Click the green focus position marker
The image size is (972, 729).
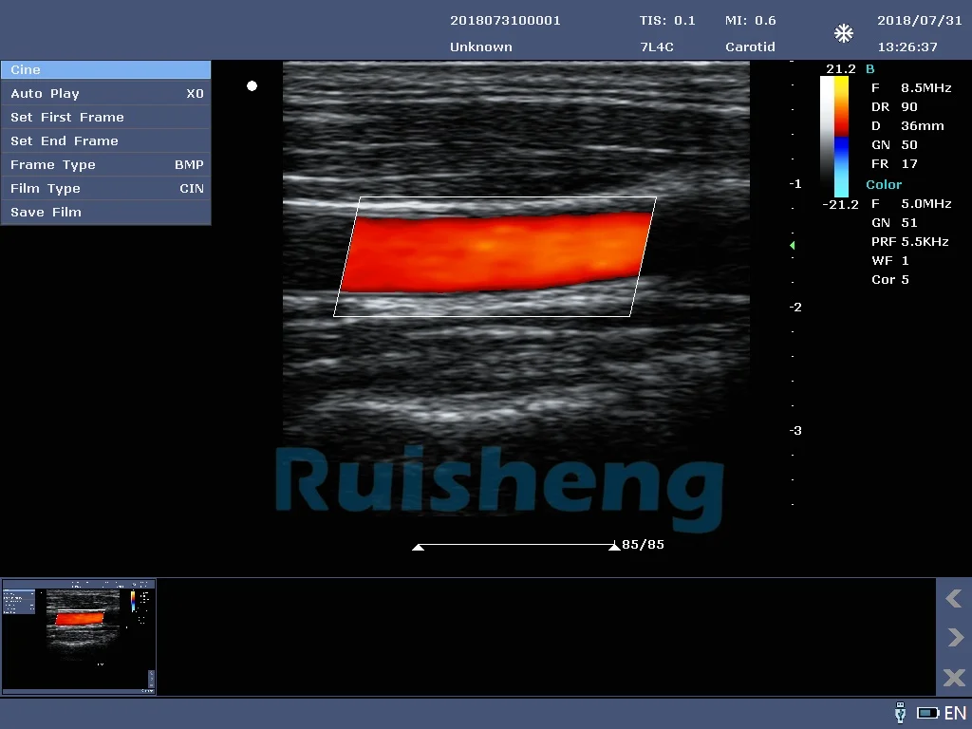[x=792, y=246]
